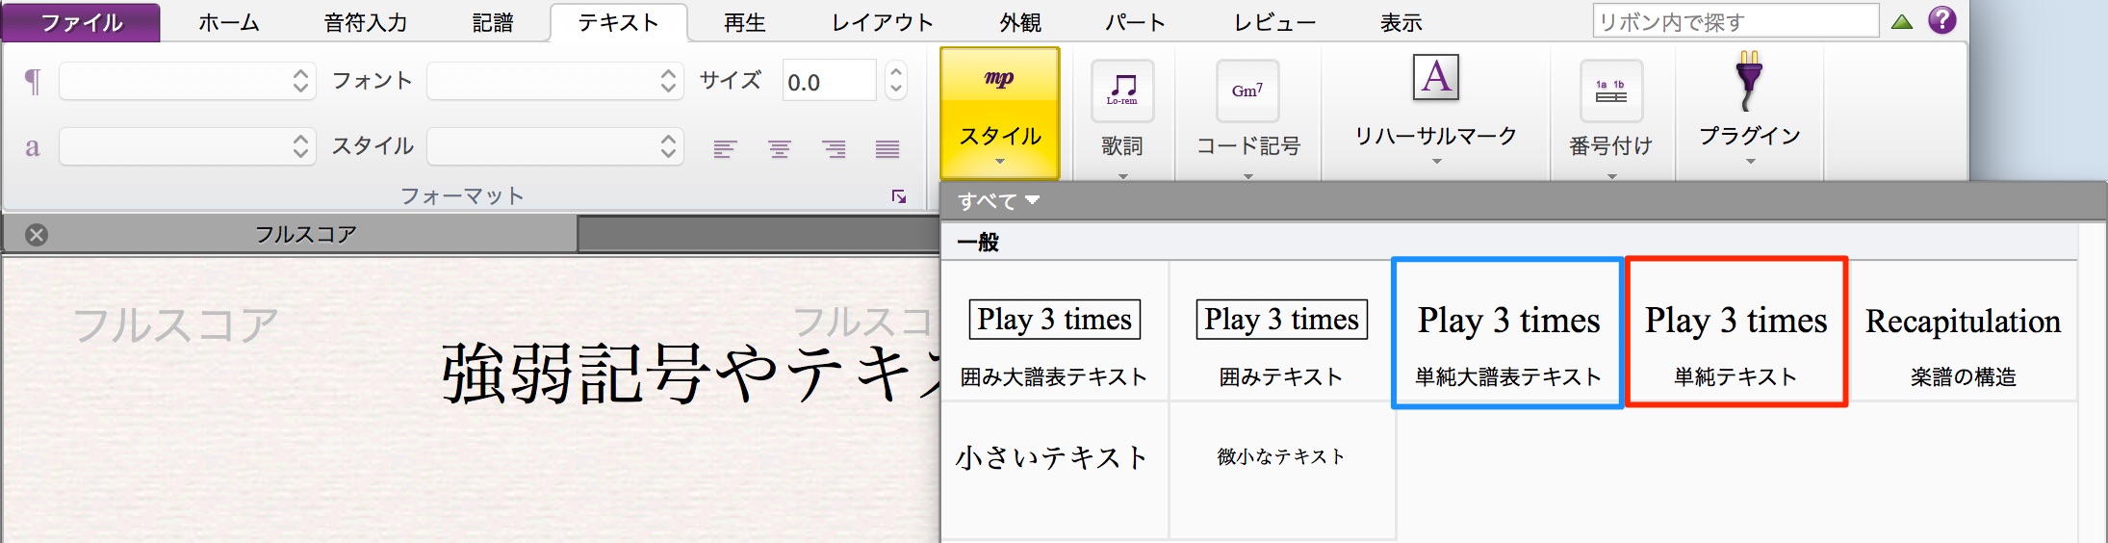Image resolution: width=2108 pixels, height=543 pixels.
Task: Close the フルスコア tab
Action: pyautogui.click(x=37, y=235)
